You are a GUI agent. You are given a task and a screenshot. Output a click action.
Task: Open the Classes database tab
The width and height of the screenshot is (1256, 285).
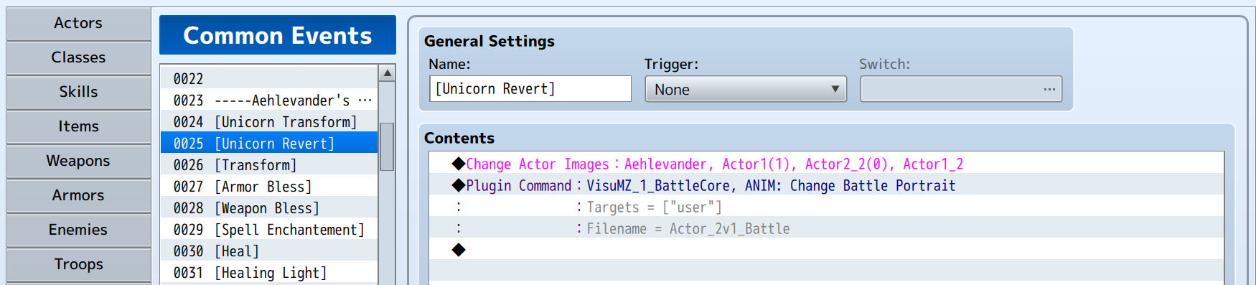78,57
